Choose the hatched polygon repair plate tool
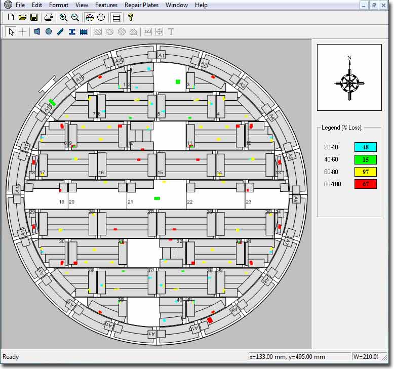Screen dimensions: 394x369 [133, 32]
